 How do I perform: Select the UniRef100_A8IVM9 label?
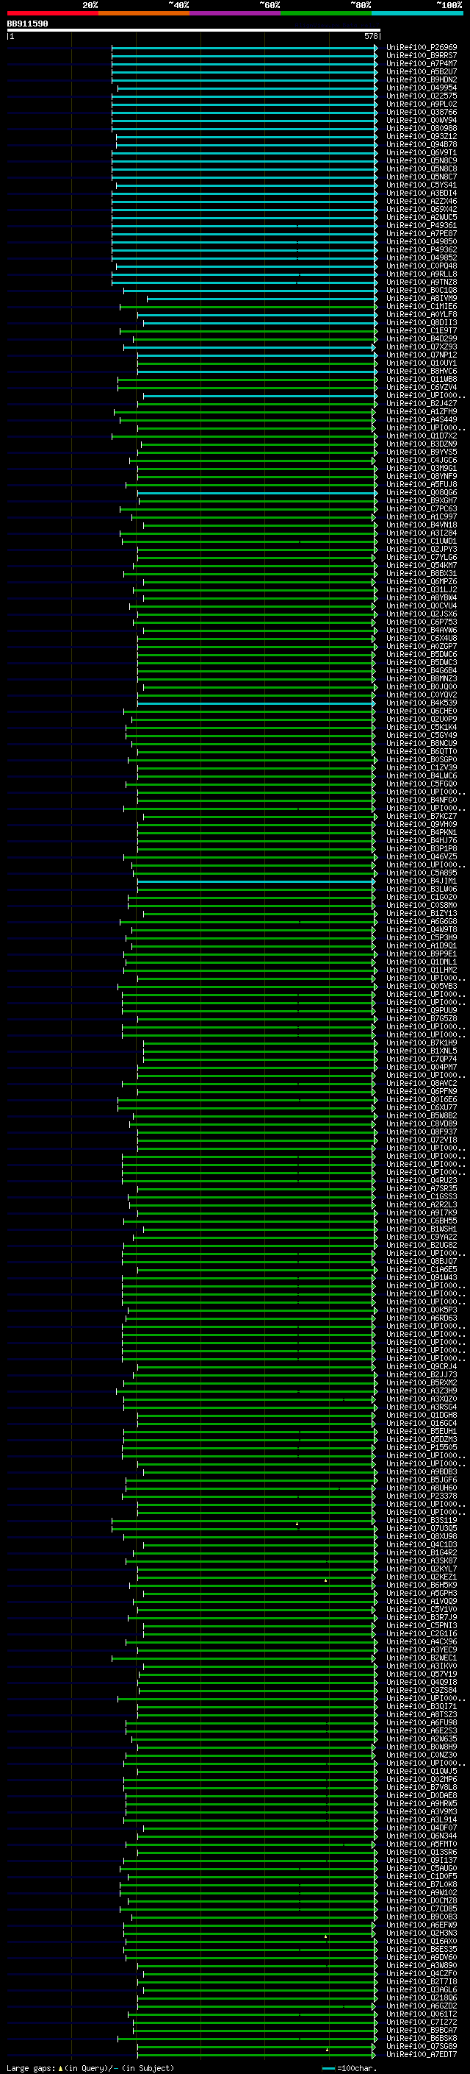click(x=422, y=298)
